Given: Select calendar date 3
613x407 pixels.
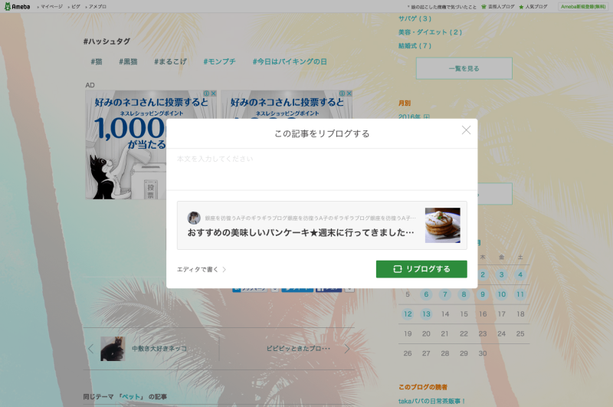Looking at the screenshot, I should click(502, 274).
